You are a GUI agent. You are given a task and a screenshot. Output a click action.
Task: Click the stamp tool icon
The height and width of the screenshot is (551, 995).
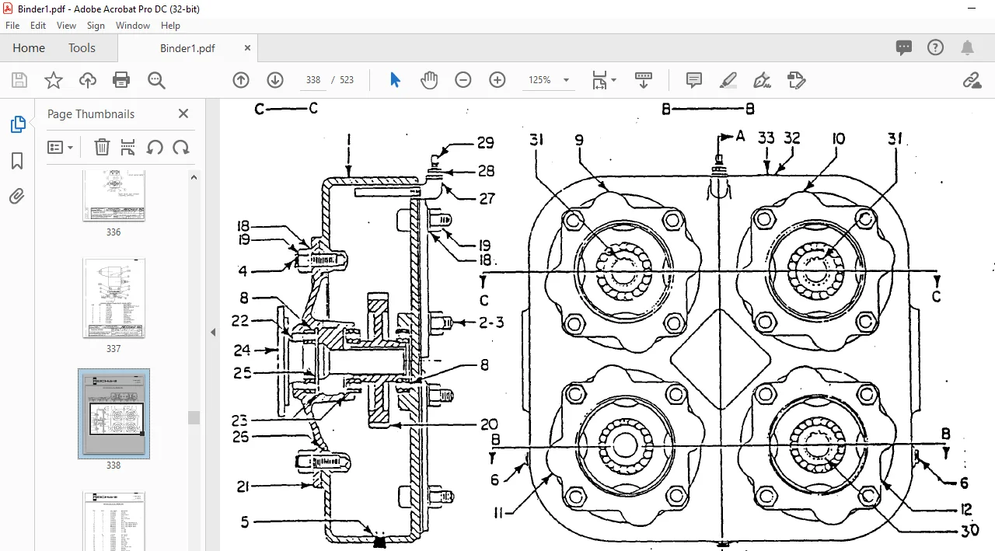coord(796,80)
